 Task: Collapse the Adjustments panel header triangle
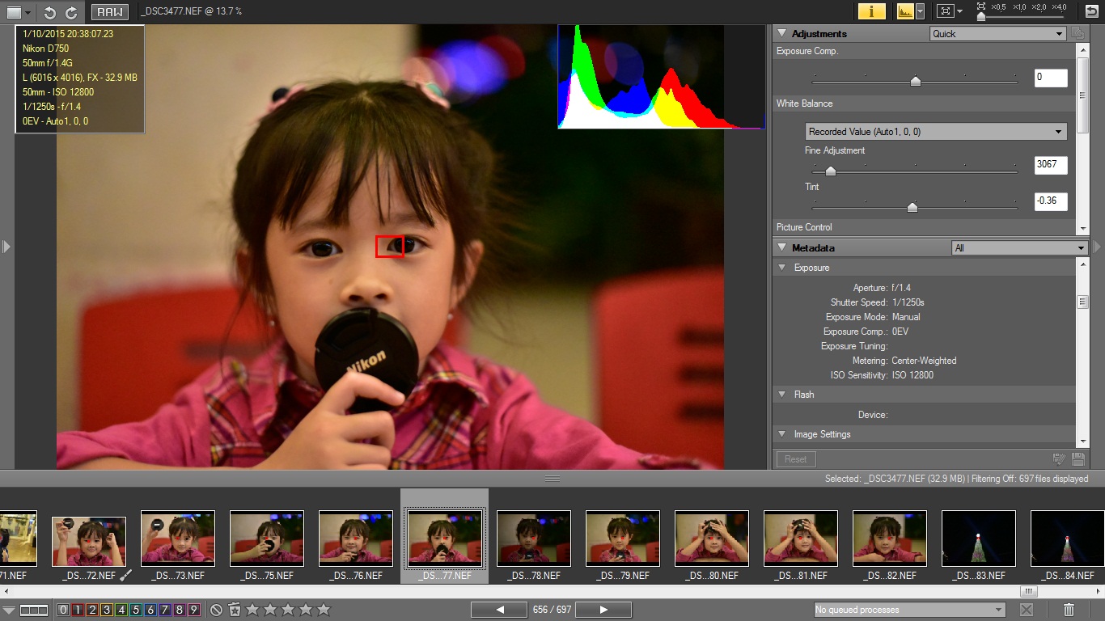782,34
